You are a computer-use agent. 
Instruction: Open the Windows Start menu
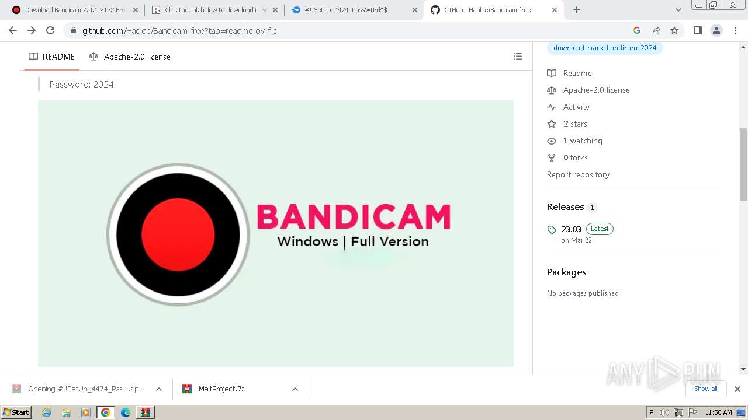tap(16, 412)
